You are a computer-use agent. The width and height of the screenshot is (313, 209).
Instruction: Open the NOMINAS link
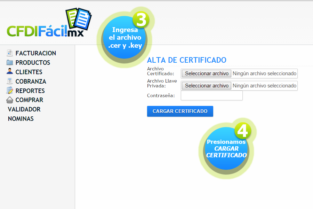pos(21,119)
